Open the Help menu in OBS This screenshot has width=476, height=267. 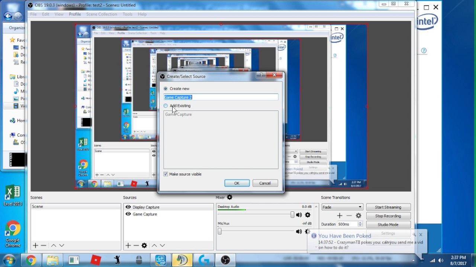(142, 14)
